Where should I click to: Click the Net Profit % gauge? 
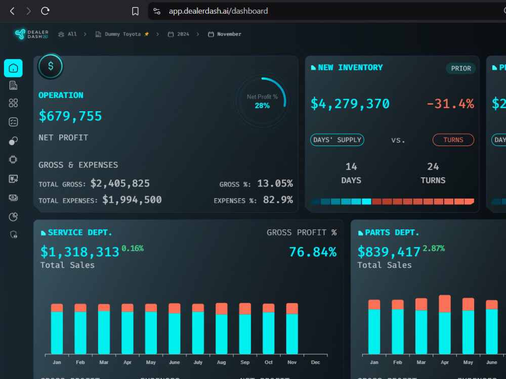tap(262, 101)
